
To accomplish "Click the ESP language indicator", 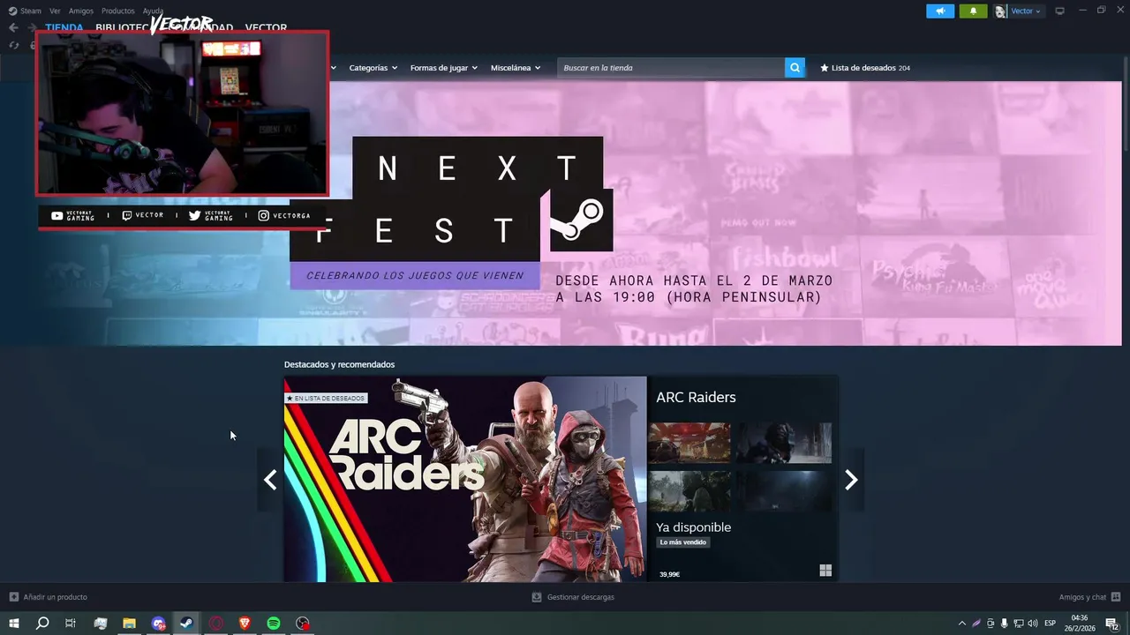I will tap(1050, 624).
